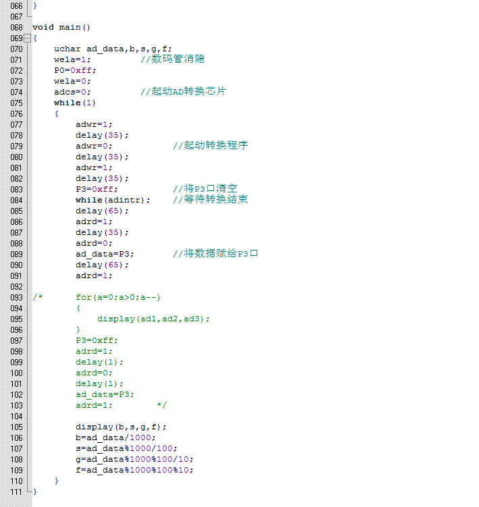Click 'P3=0xff;' on line 083
Viewport: 479px width, 507px height.
96,189
